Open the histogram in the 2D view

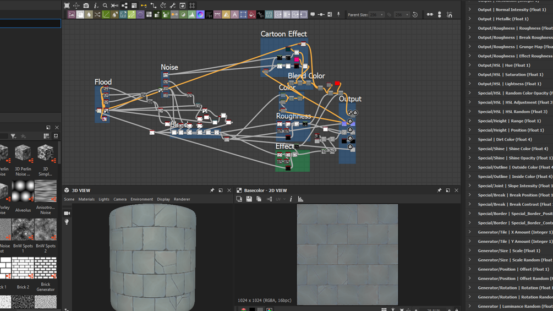click(x=300, y=199)
